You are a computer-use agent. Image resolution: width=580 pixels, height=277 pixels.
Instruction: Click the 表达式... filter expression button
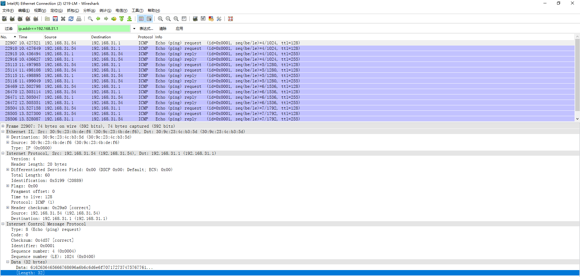click(x=146, y=29)
